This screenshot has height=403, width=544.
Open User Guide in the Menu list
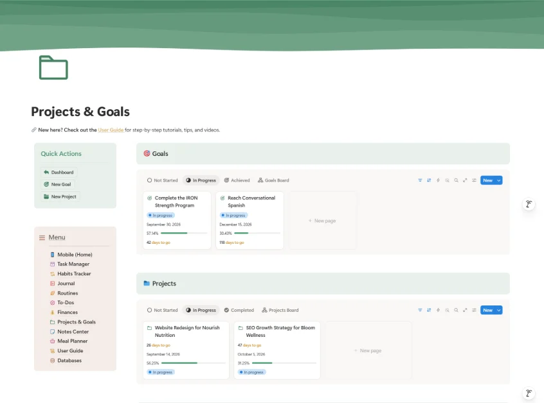click(x=67, y=350)
